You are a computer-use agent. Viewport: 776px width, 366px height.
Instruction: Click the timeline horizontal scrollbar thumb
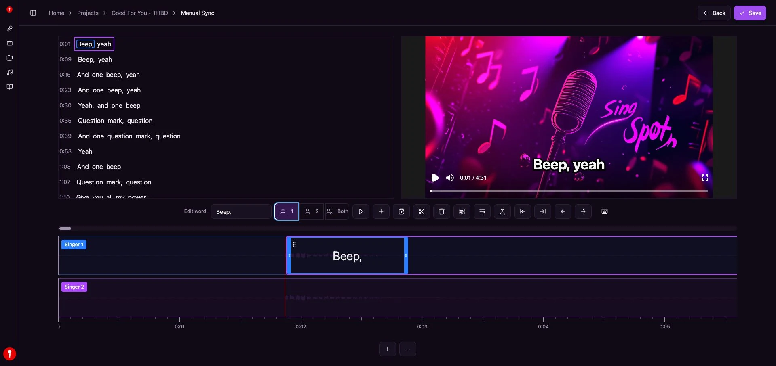click(x=65, y=228)
